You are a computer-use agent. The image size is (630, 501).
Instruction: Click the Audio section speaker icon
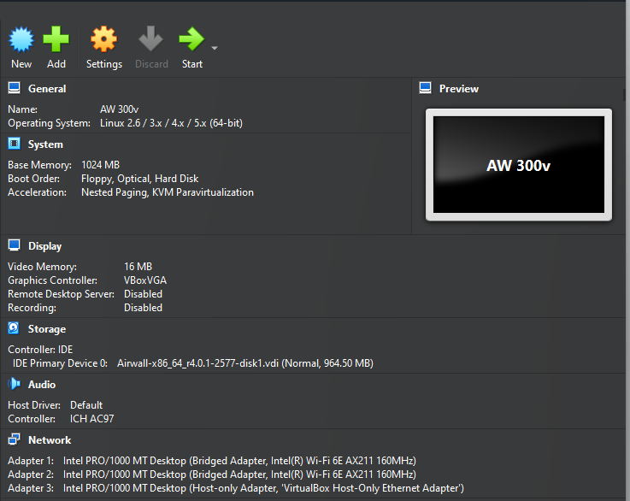pyautogui.click(x=14, y=384)
